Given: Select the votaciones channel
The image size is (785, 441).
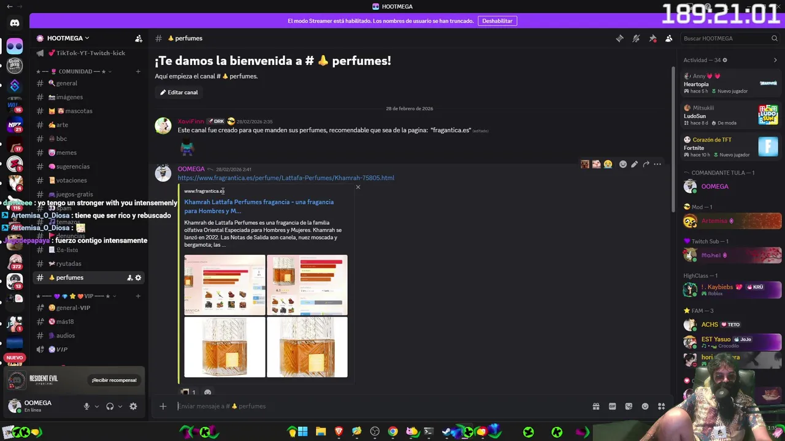Looking at the screenshot, I should tap(90, 180).
